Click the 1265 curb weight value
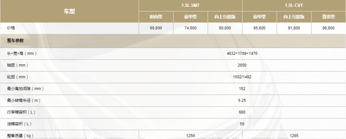 294,135
